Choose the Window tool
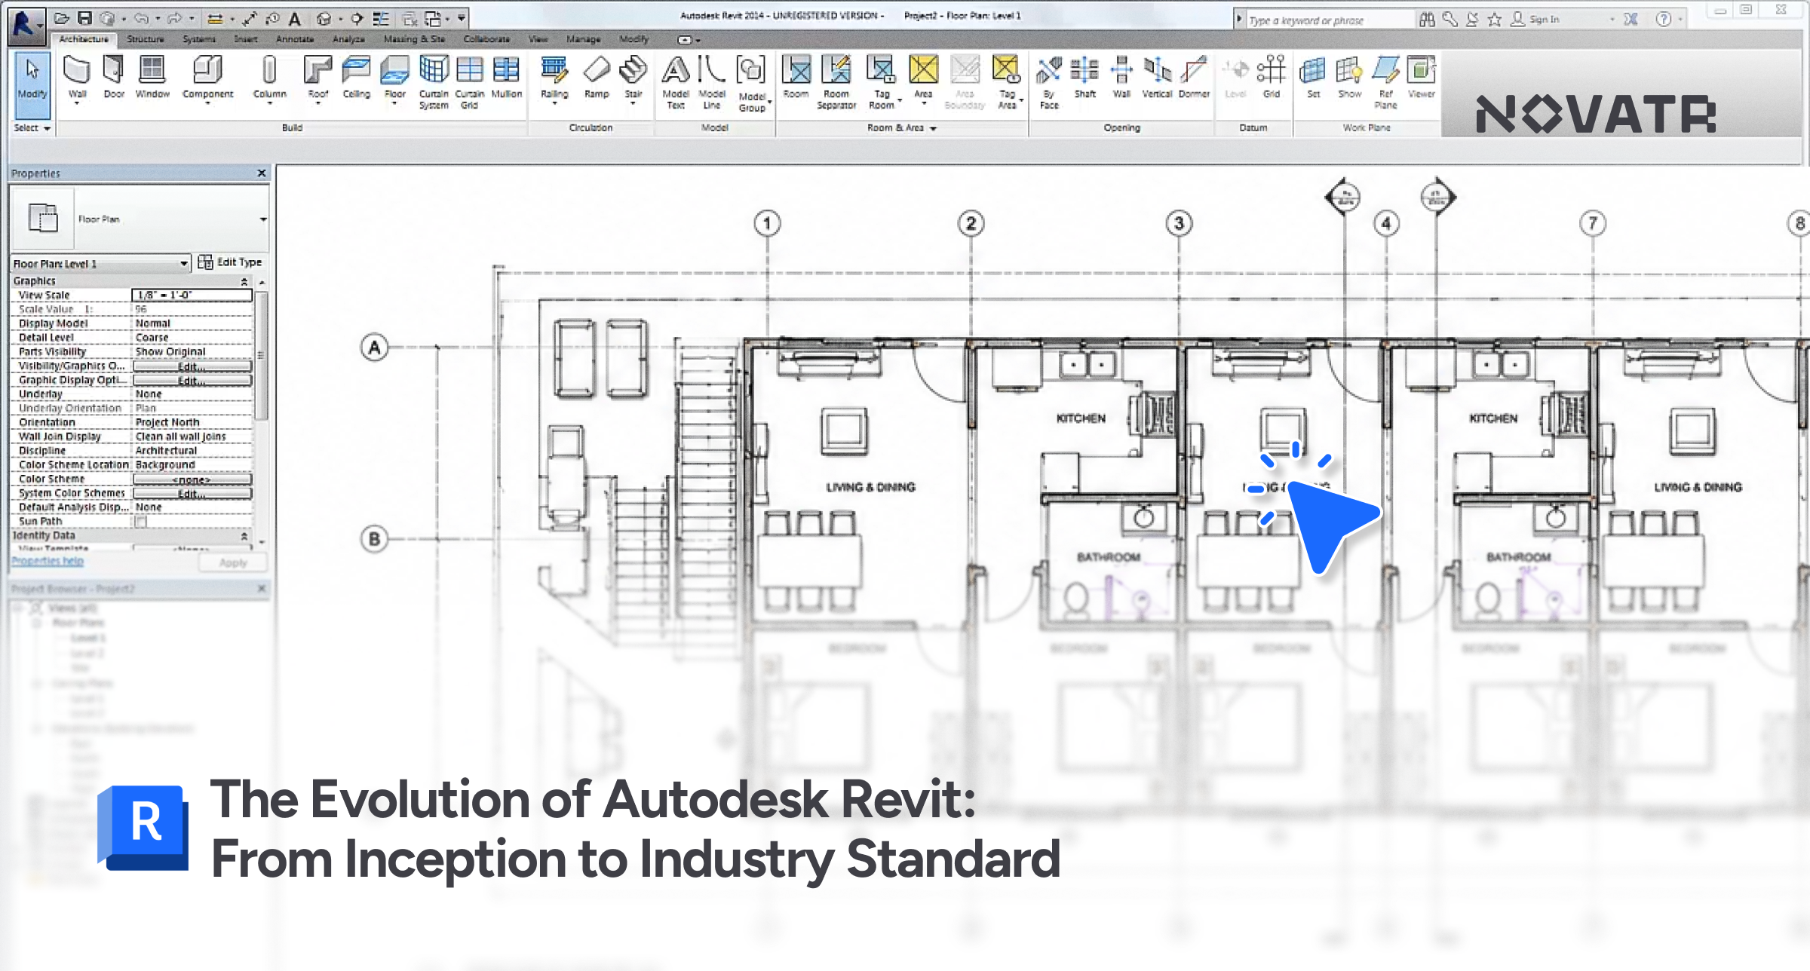Screen dimensions: 1810x971 [x=152, y=78]
